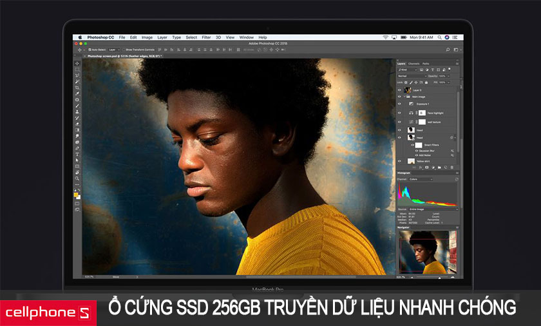Open the Filter menu
541x326 pixels.
coord(206,37)
